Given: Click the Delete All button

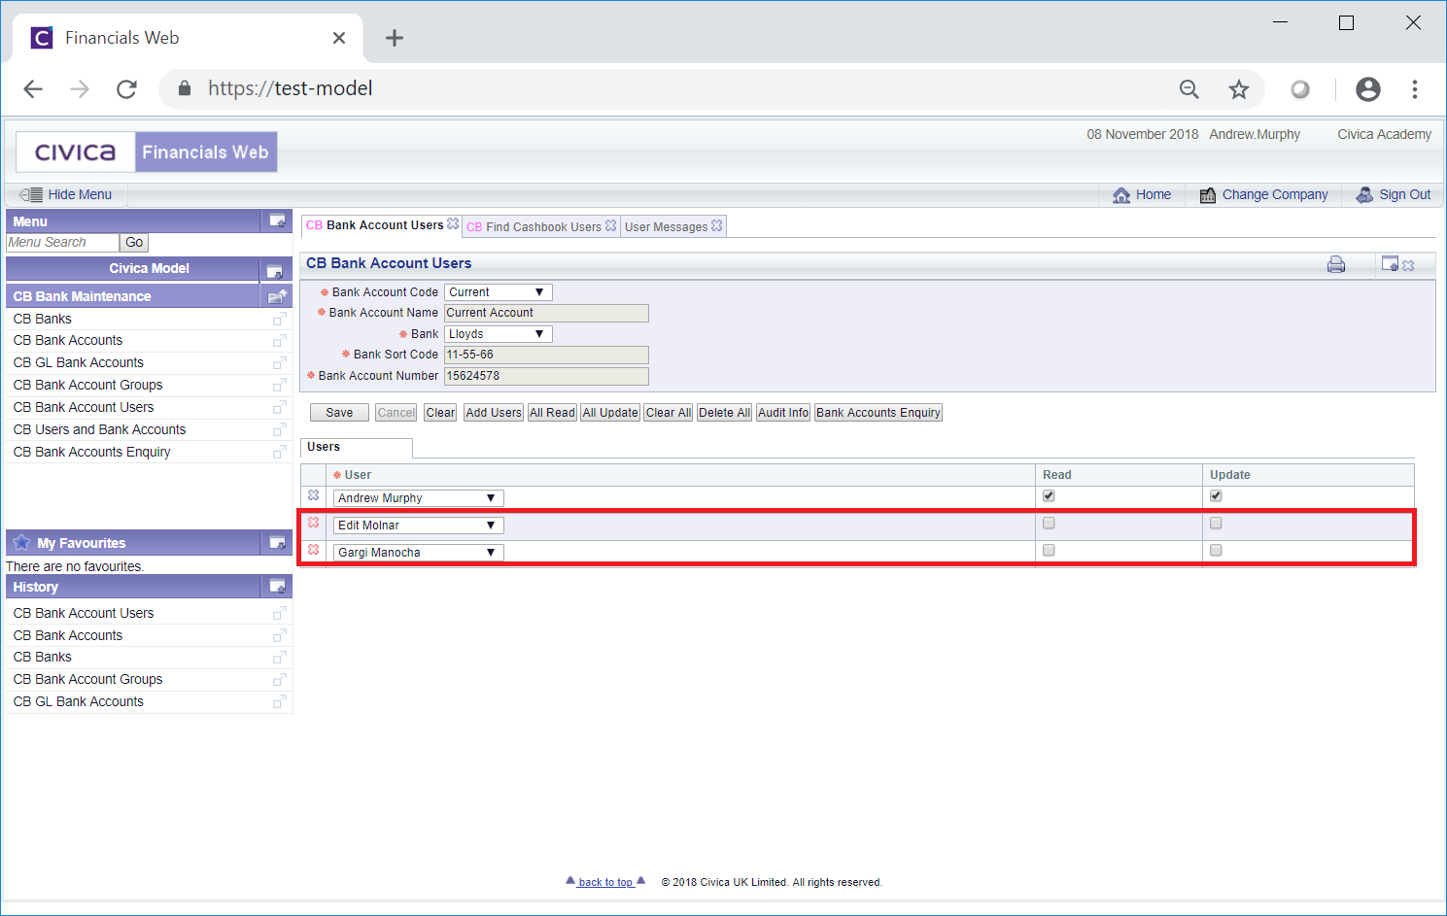Looking at the screenshot, I should 724,413.
